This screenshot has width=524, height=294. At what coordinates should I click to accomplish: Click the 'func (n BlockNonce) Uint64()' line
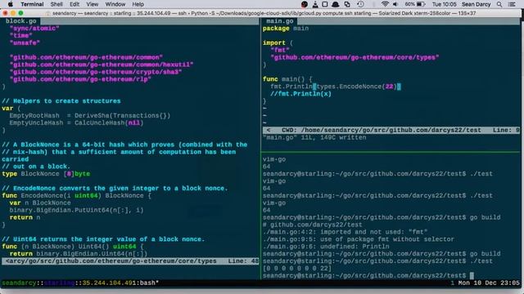[73, 247]
